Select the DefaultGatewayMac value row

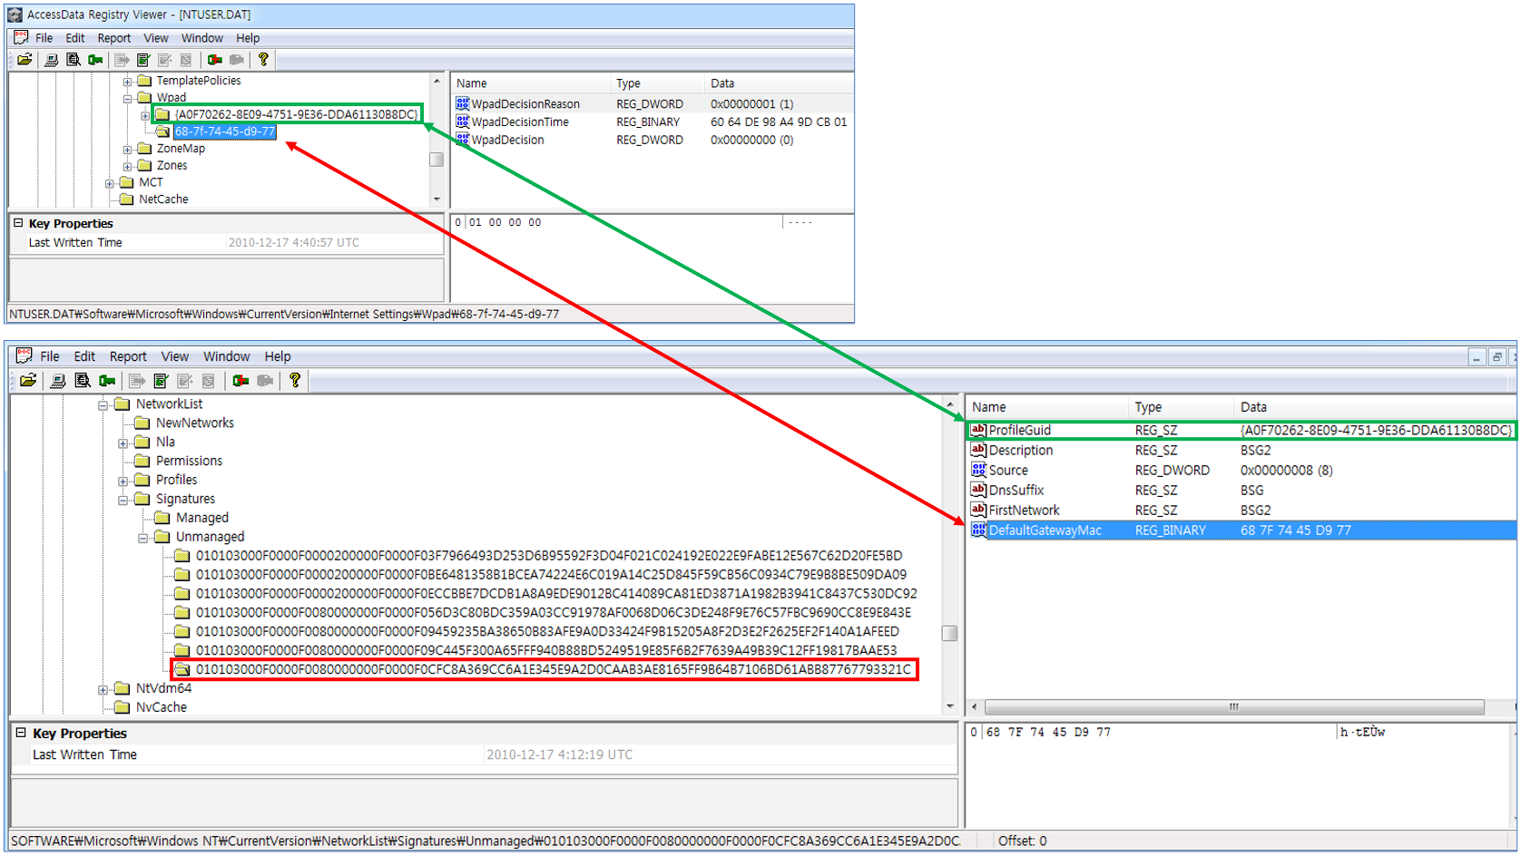point(1241,530)
